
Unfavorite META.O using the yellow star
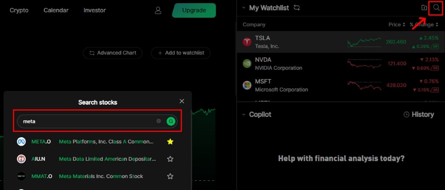[170, 142]
